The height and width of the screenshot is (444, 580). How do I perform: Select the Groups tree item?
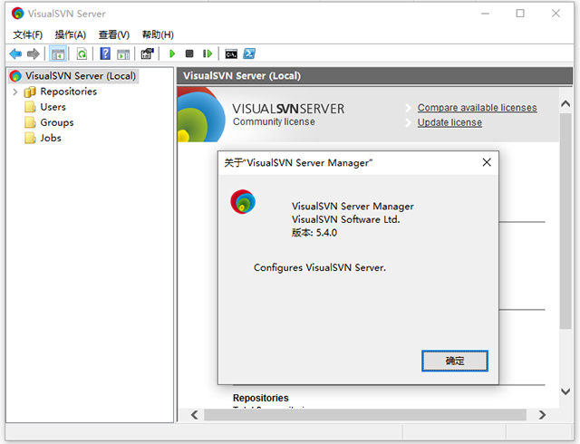click(x=57, y=122)
